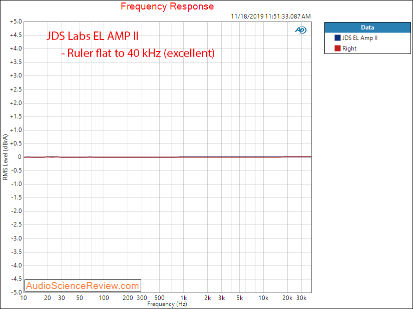Click the AP logo icon in the graph
The image size is (413, 309).
pyautogui.click(x=300, y=30)
